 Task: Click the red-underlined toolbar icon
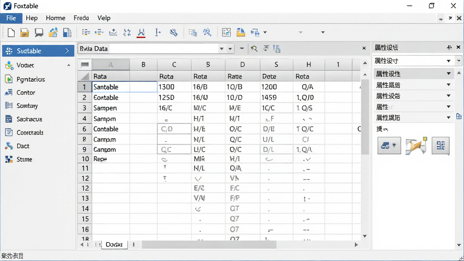[x=141, y=33]
